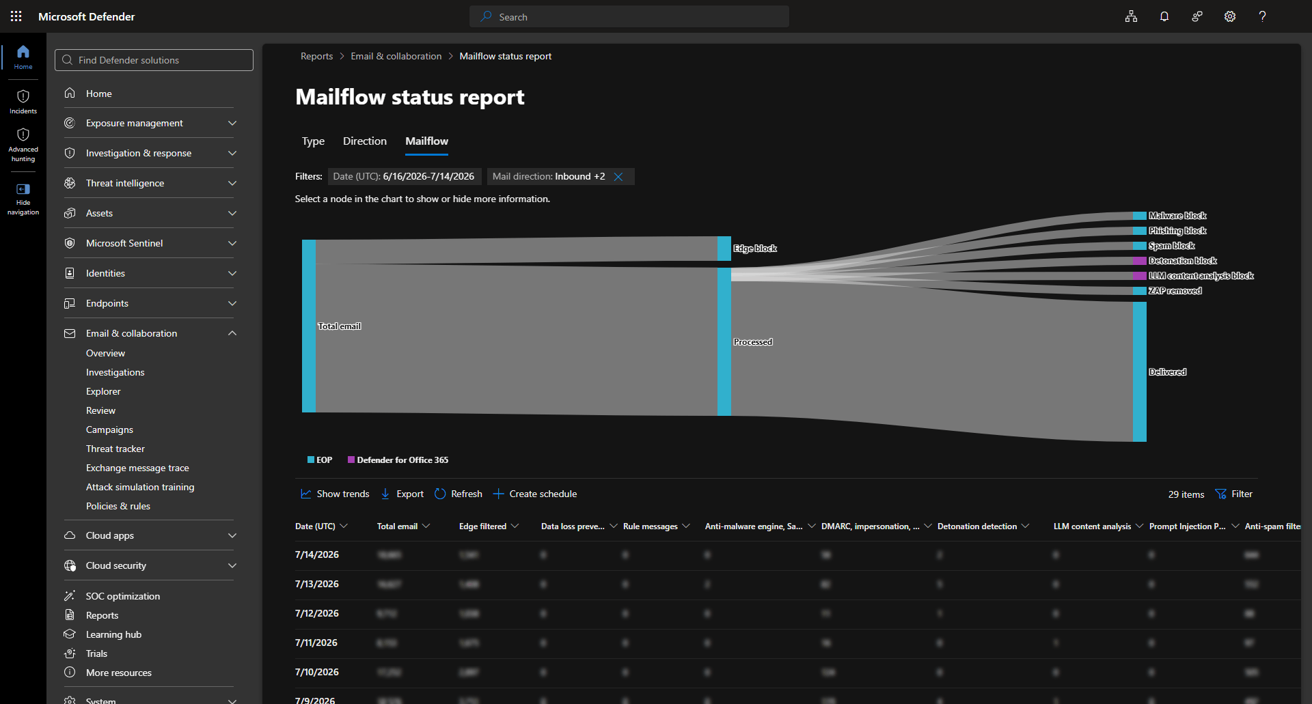Select the 7/14/2026 table row
The width and height of the screenshot is (1312, 704).
(797, 555)
